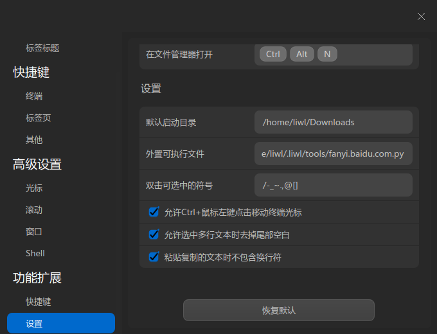
Task: Close the settings dialog with the X
Action: pos(421,17)
